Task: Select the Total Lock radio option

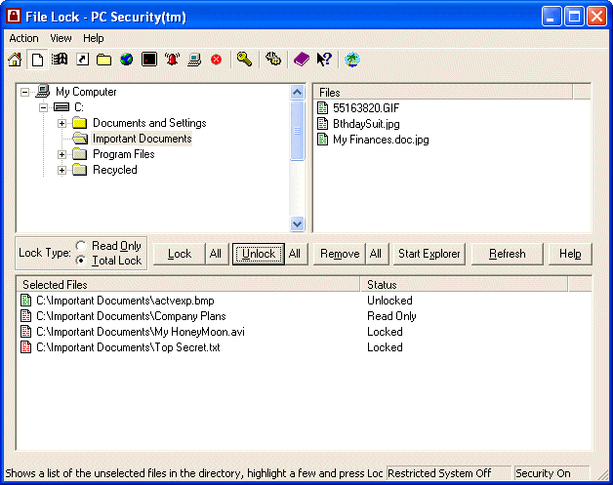Action: coord(81,261)
